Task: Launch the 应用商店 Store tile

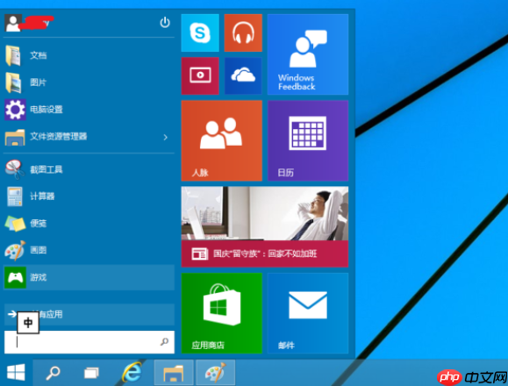Action: coord(222,313)
